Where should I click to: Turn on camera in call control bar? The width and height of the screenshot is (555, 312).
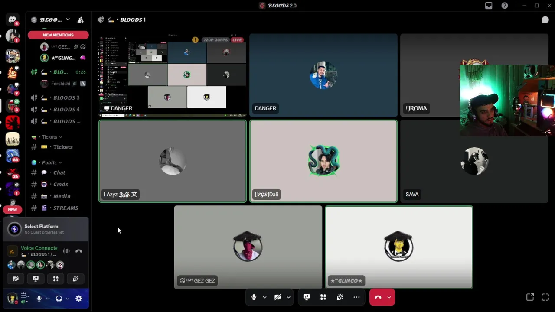pyautogui.click(x=278, y=297)
